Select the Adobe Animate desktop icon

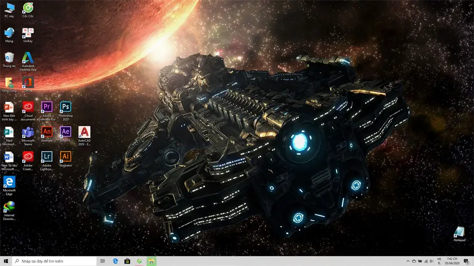pos(46,134)
